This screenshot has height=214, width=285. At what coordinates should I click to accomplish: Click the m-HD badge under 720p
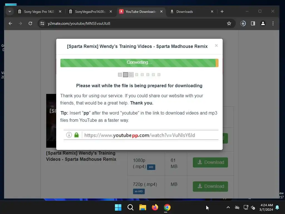click(139, 191)
